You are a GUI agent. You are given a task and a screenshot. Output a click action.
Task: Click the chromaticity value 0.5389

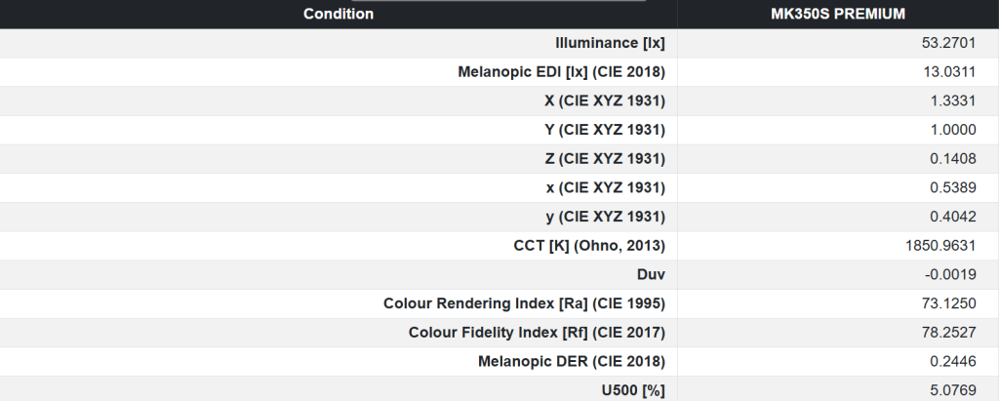coord(964,187)
